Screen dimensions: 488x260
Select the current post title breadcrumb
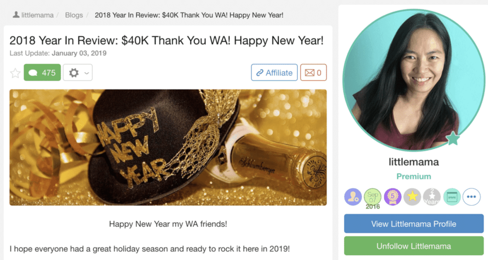pos(189,15)
